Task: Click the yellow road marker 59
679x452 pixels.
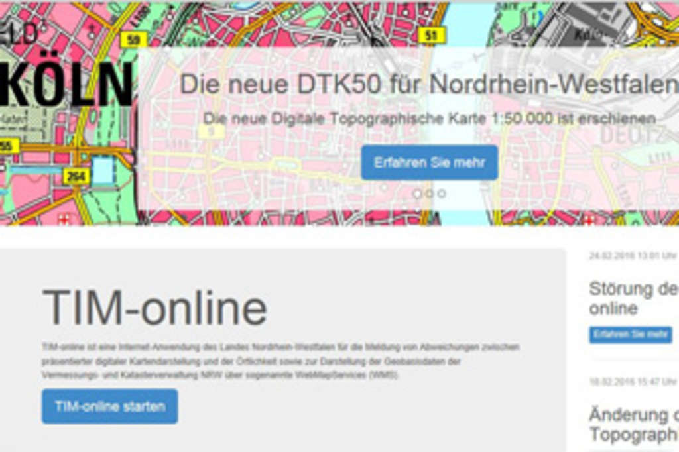Action: pyautogui.click(x=133, y=40)
